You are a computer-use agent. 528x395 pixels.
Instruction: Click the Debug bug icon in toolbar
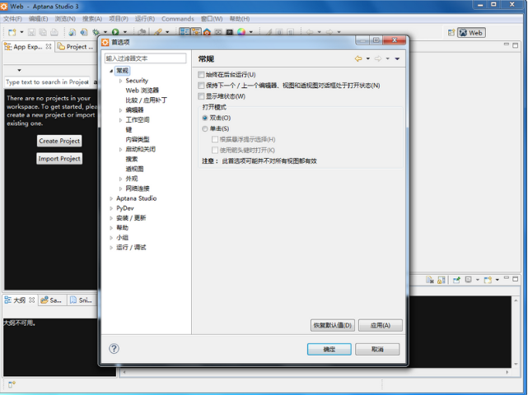(96, 32)
